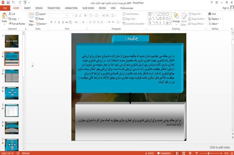Image resolution: width=234 pixels, height=155 pixels.
Task: Switch to Slide Sorter view icon
Action: click(x=184, y=153)
